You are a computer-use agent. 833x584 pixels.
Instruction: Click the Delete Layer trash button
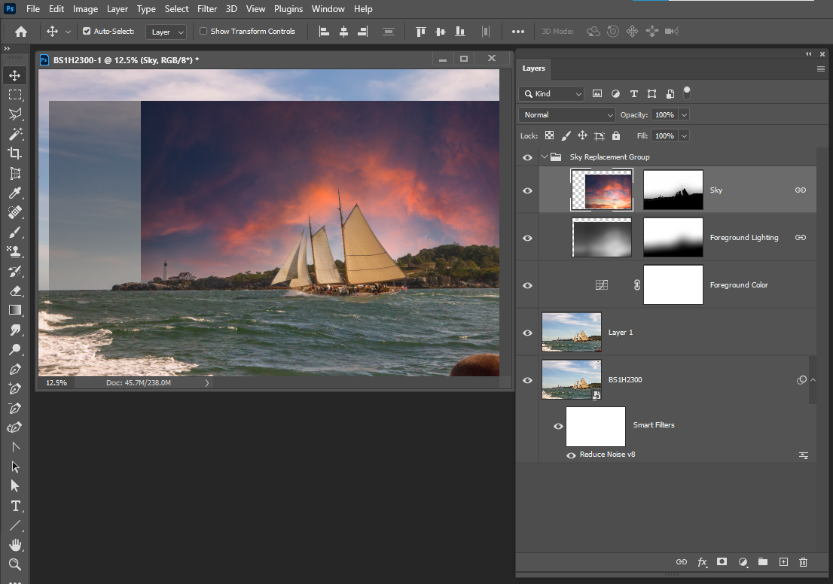(x=803, y=562)
